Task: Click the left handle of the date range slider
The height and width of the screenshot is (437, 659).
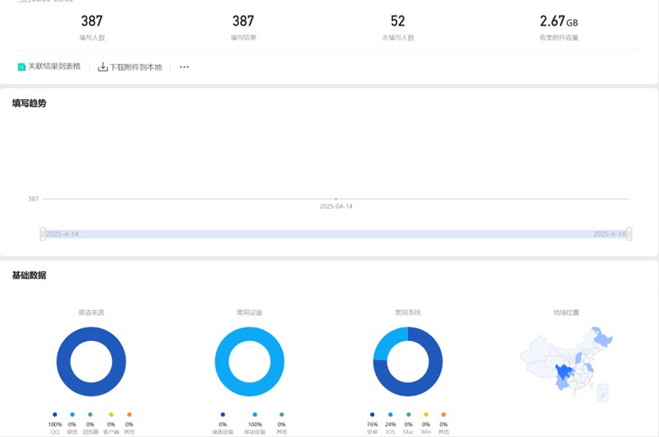Action: tap(43, 234)
